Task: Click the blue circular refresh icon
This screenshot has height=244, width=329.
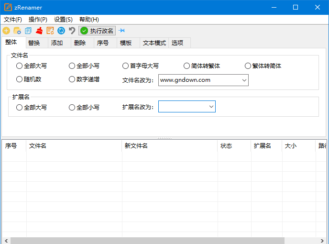Action: pyautogui.click(x=61, y=31)
